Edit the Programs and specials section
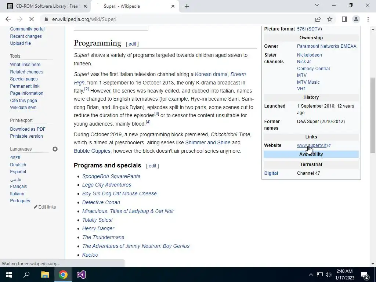 pos(152,166)
